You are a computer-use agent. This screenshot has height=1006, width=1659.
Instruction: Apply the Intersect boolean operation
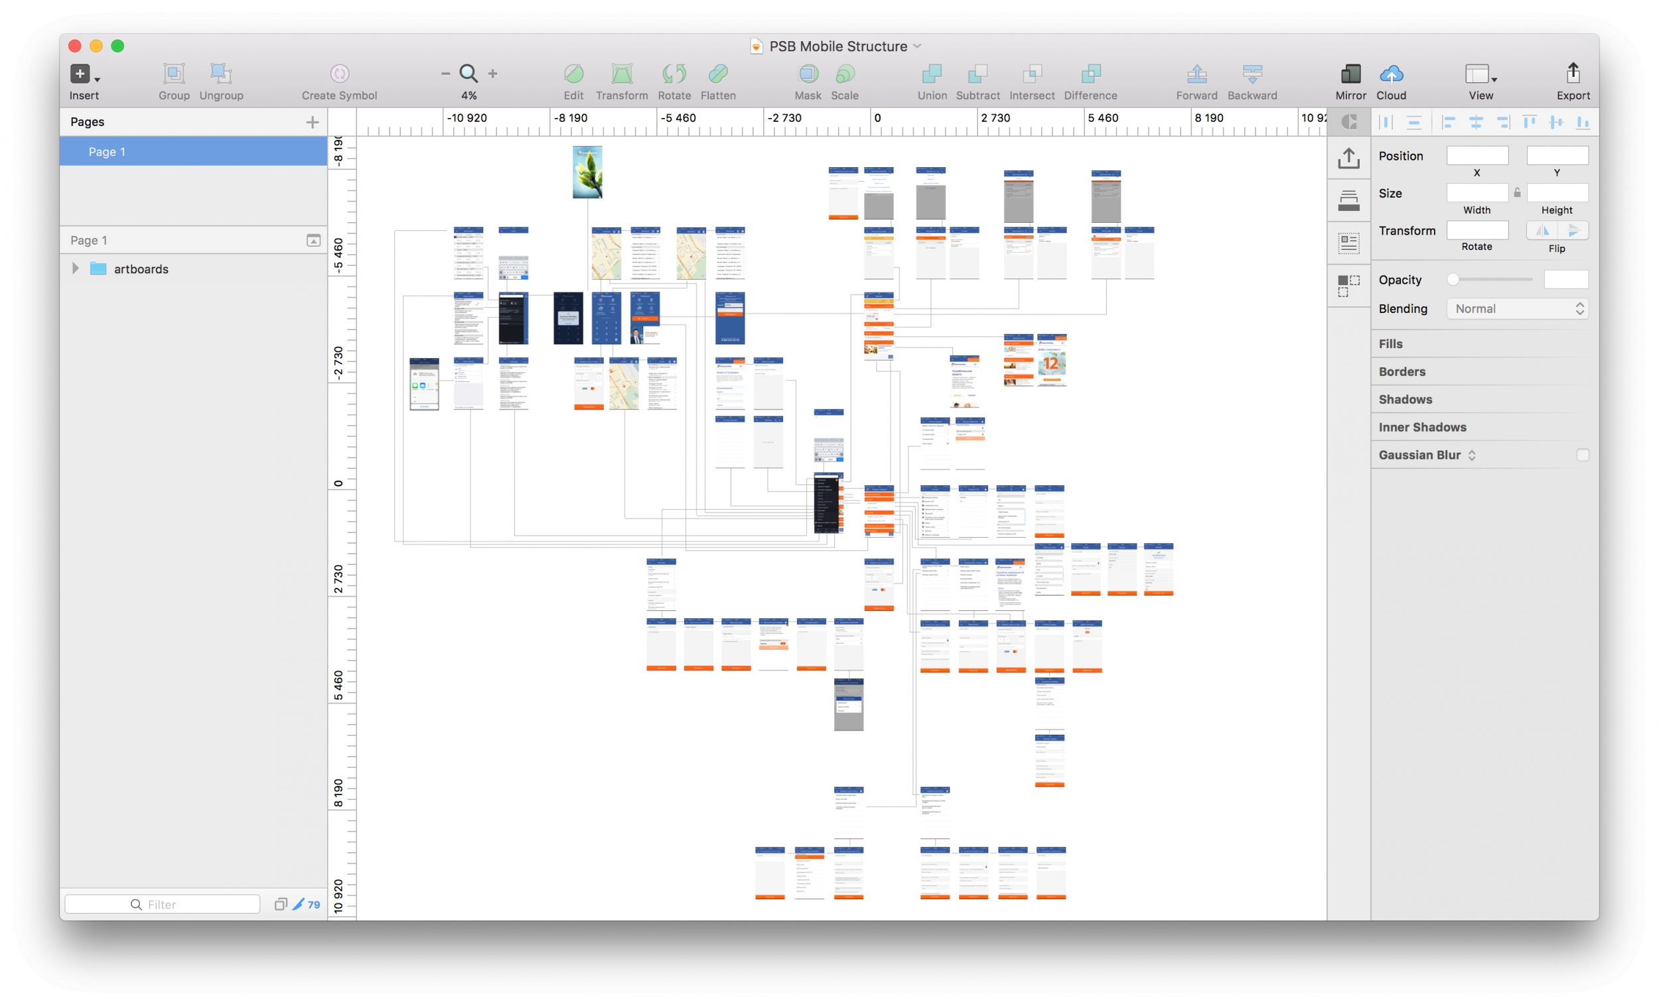click(x=1031, y=74)
